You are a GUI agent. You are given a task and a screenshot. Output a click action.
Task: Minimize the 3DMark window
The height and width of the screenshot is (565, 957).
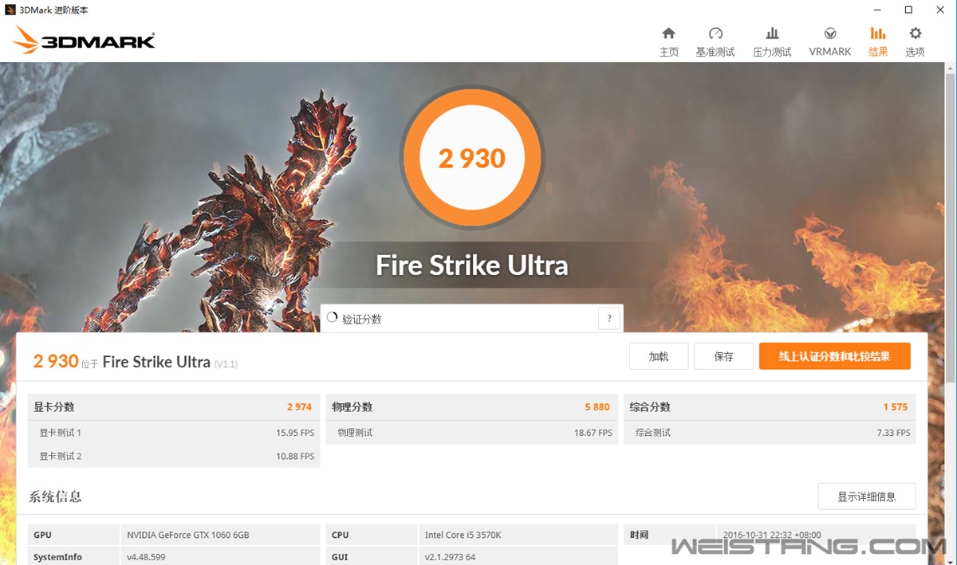click(x=877, y=10)
